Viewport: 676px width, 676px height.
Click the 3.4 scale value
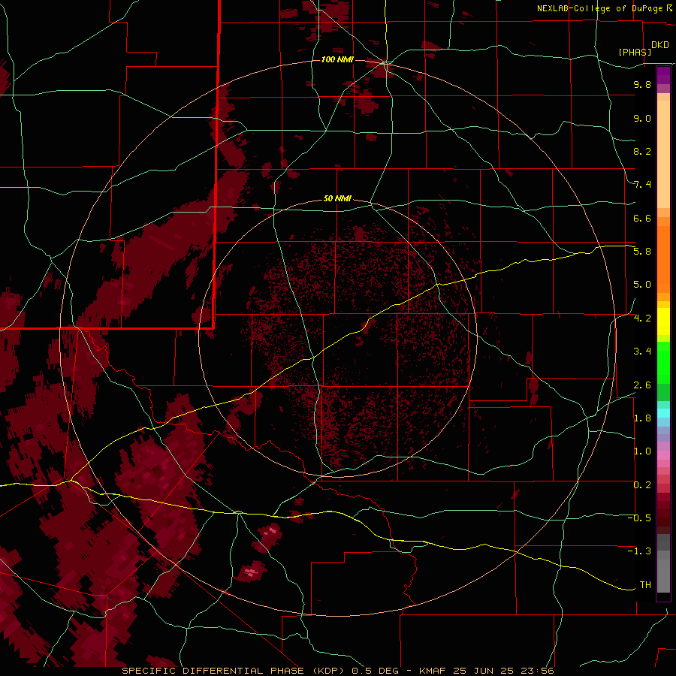click(642, 352)
